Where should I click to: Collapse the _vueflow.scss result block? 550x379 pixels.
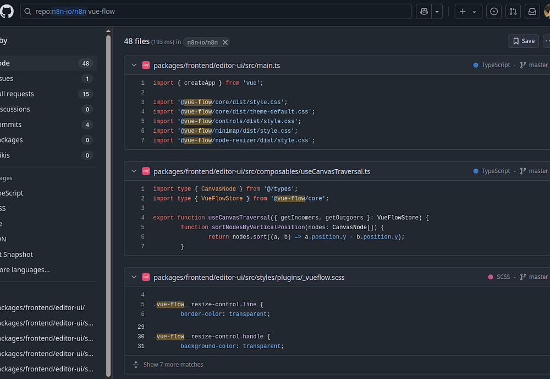tap(134, 277)
